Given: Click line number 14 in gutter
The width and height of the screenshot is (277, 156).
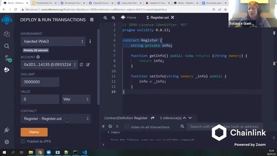Looking at the screenshot, I should pyautogui.click(x=113, y=91).
